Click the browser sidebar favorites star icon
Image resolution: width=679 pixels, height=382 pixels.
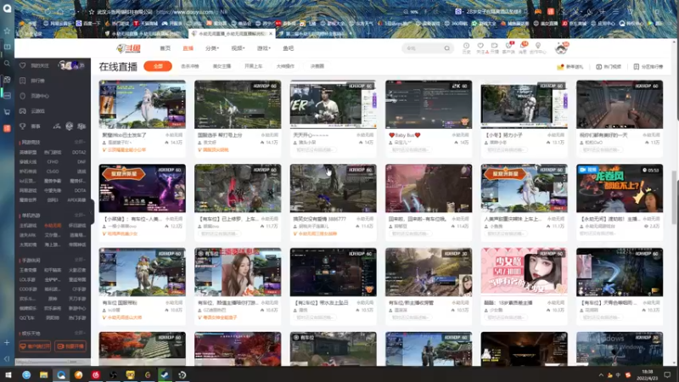[x=7, y=31]
